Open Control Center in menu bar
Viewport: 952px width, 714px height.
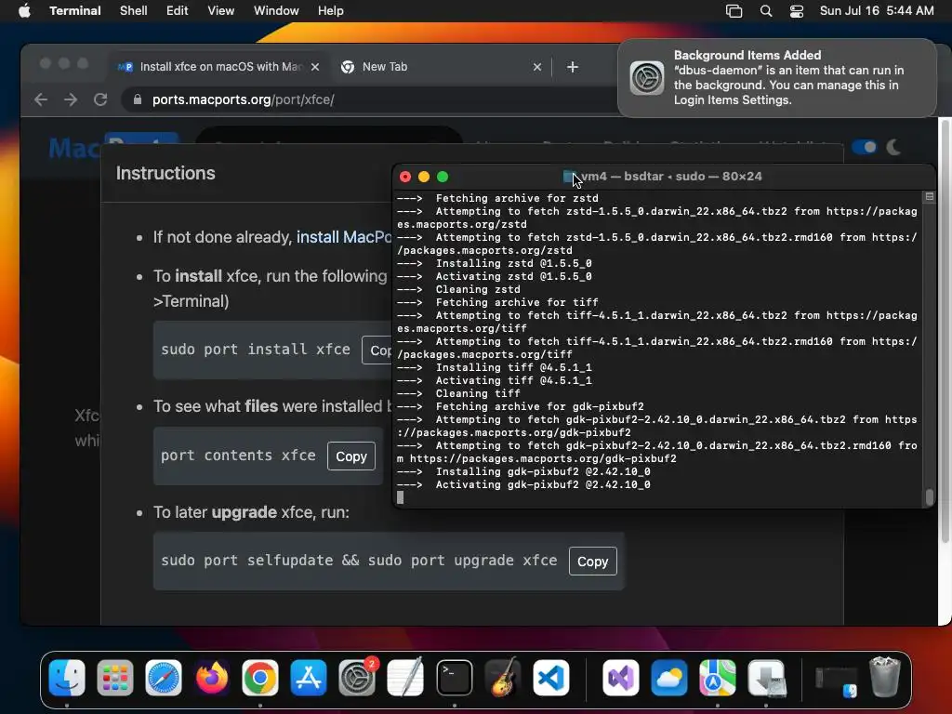tap(797, 11)
